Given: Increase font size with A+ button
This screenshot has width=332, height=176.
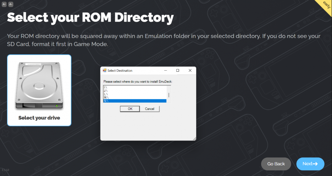Looking at the screenshot, I should pyautogui.click(x=4, y=4).
